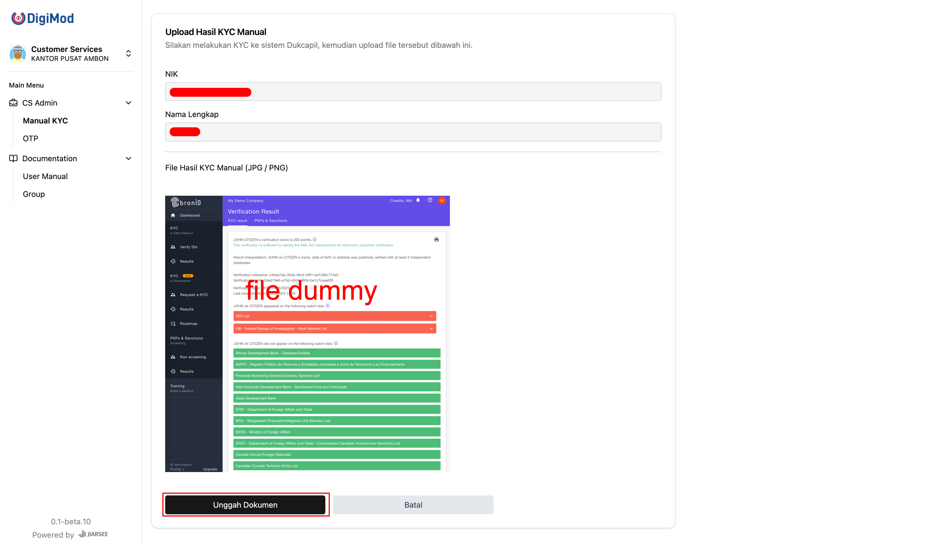951x546 pixels.
Task: Click inside the NIK input field
Action: click(412, 91)
